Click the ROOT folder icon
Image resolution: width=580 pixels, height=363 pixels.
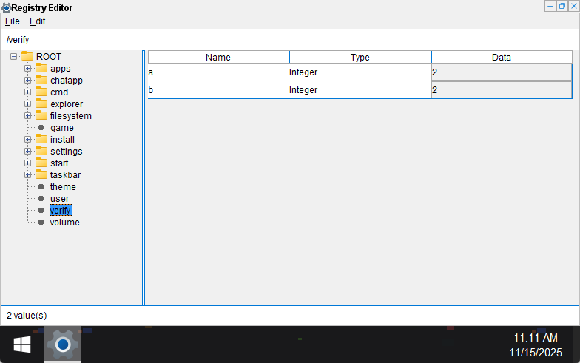(27, 57)
